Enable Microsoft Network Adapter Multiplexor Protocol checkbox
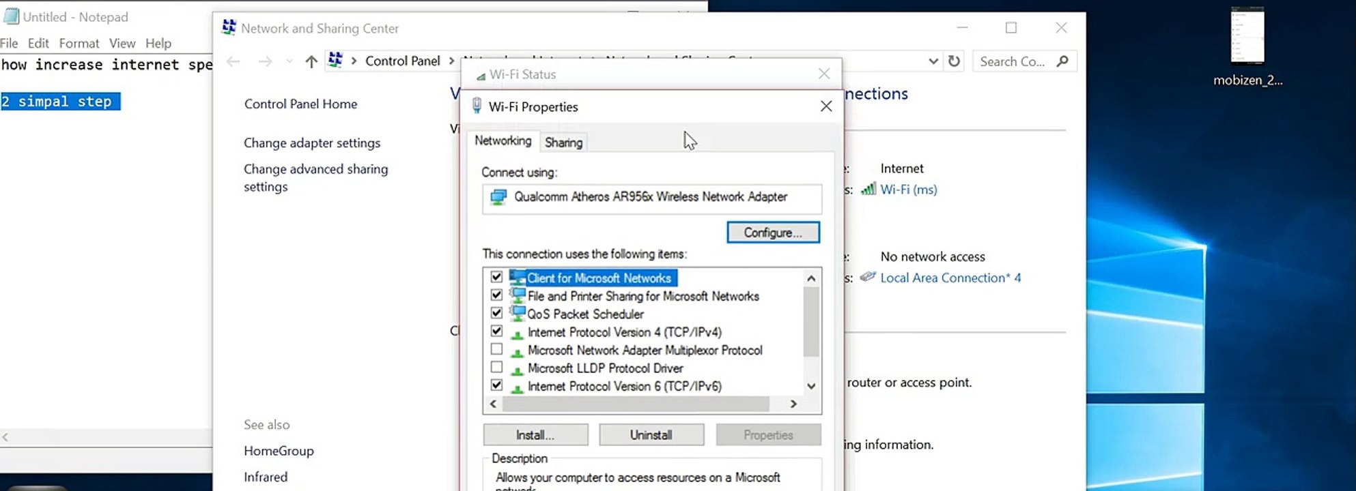Screen dimensions: 1356x491 (496, 349)
